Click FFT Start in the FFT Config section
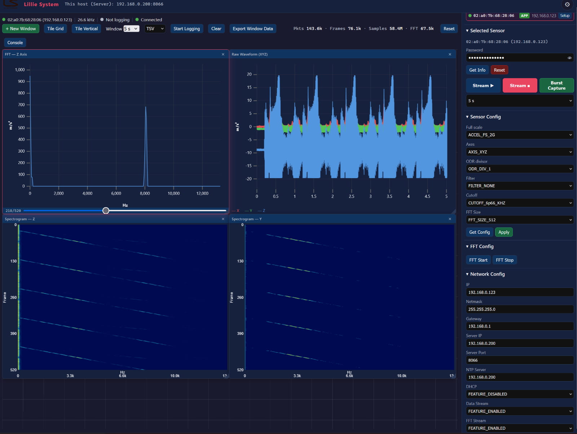This screenshot has width=577, height=434. click(x=478, y=260)
